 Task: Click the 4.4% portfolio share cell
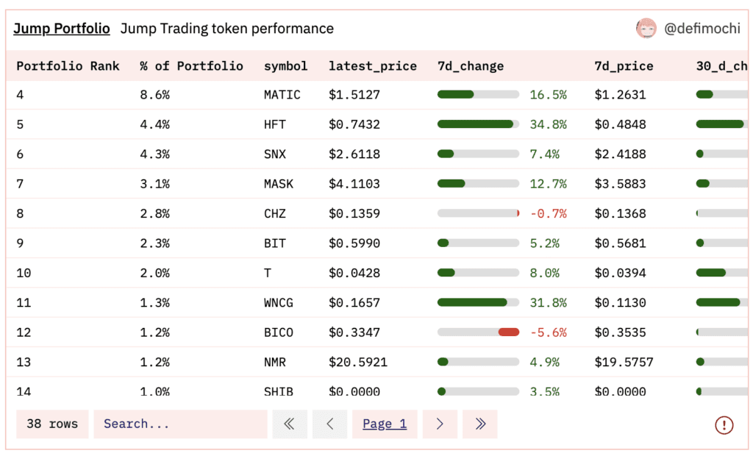[x=154, y=124]
